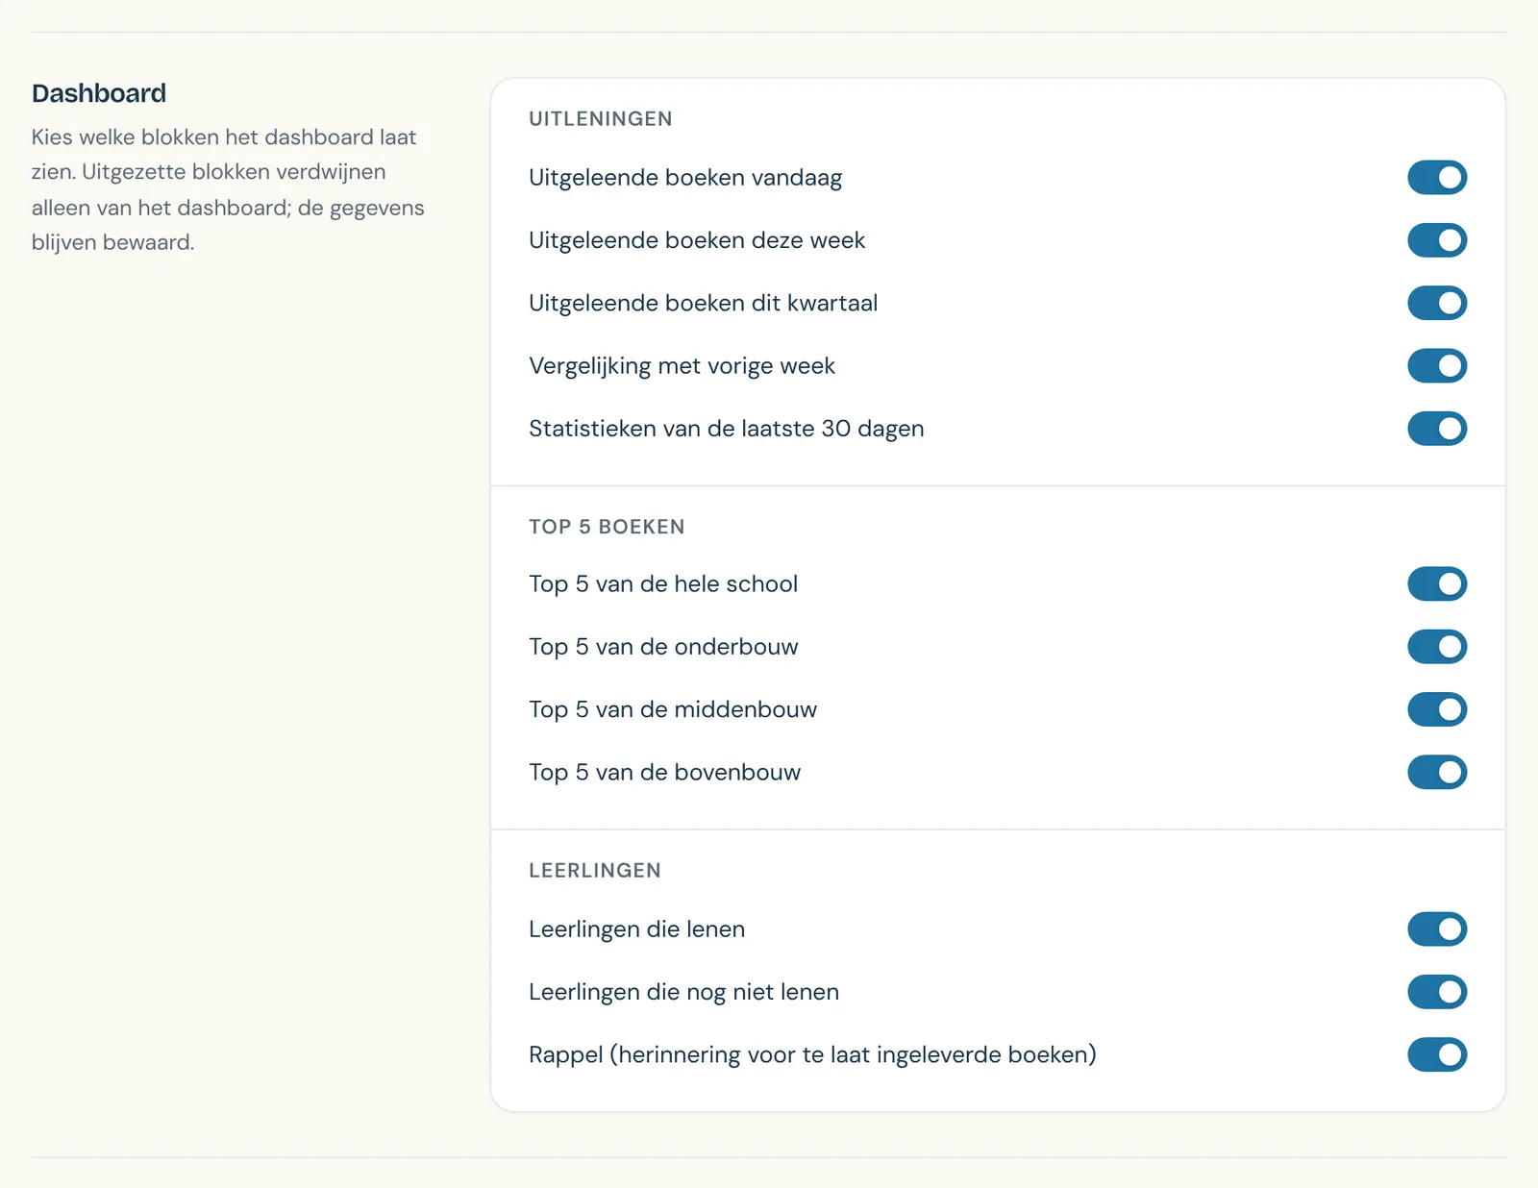Click the Dashboard section heading
Image resolution: width=1538 pixels, height=1188 pixels.
point(99,93)
